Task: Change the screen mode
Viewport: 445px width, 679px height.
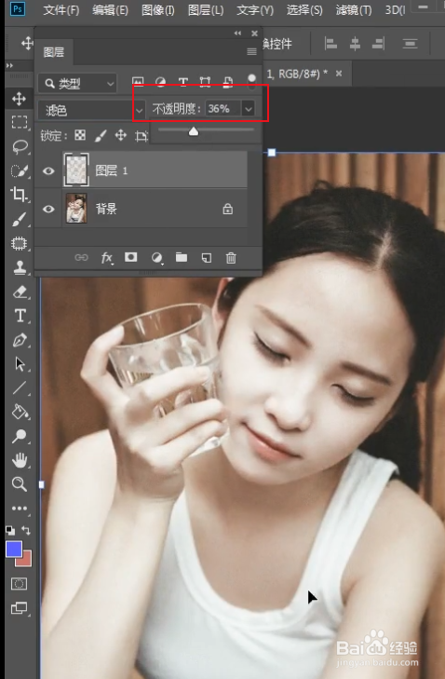Action: pyautogui.click(x=19, y=608)
